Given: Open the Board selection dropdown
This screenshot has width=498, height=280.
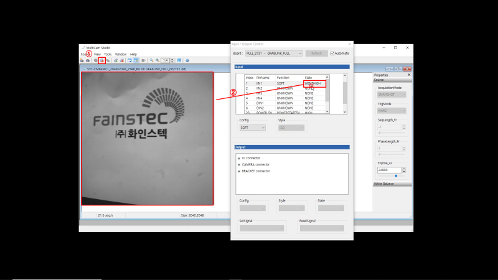Looking at the screenshot, I should (x=274, y=54).
